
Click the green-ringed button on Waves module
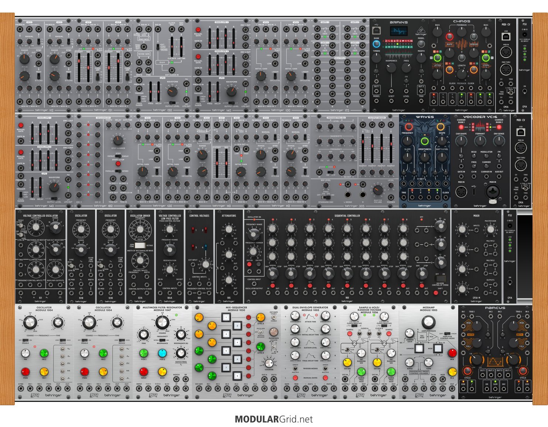[x=425, y=141]
